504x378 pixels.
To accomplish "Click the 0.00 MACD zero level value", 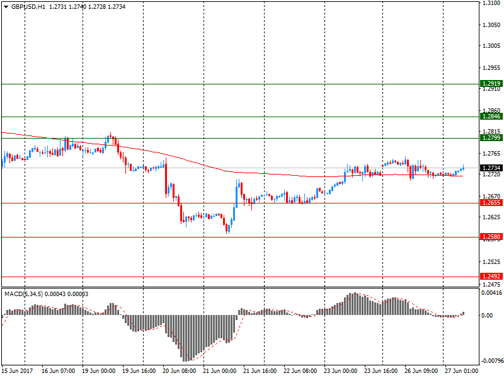I will (487, 316).
